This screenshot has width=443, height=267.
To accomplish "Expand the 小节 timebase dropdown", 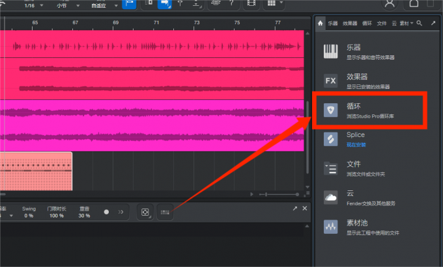I will tap(68, 6).
